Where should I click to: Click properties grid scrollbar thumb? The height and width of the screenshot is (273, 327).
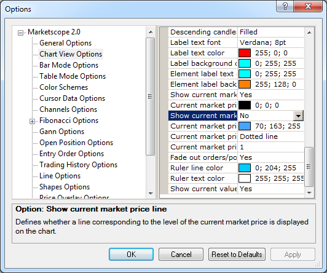(x=309, y=167)
